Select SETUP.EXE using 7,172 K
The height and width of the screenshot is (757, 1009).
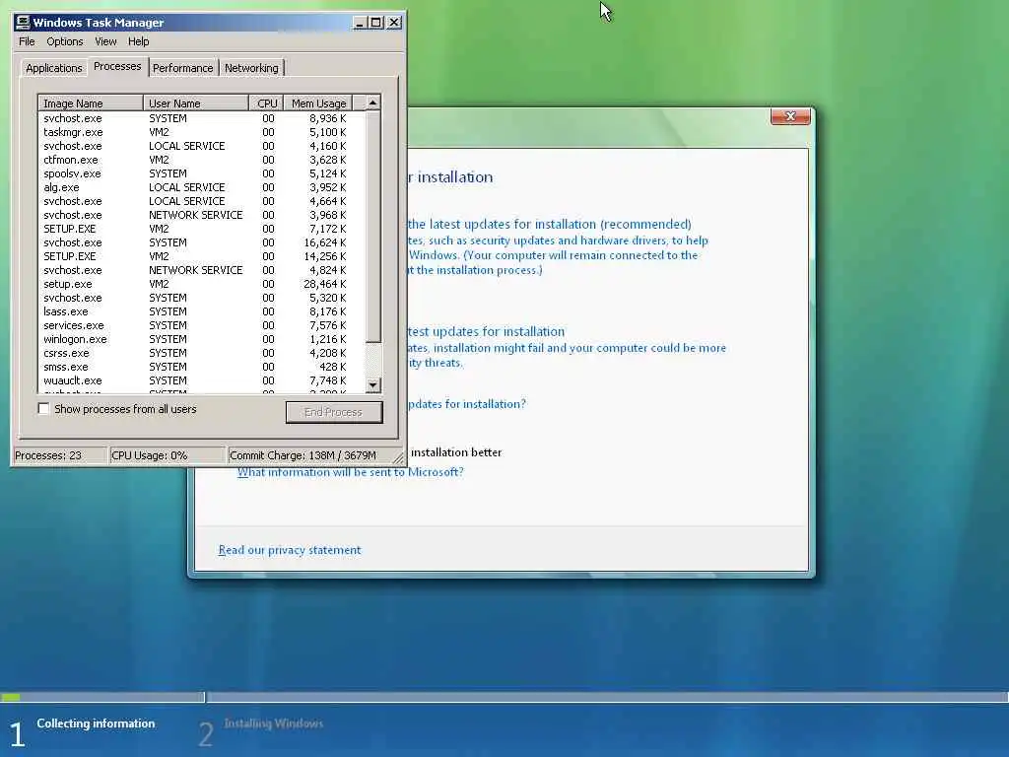tap(201, 229)
